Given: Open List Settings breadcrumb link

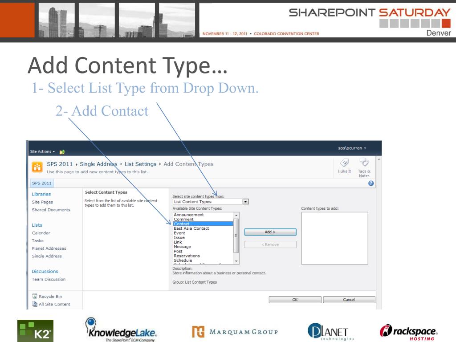Looking at the screenshot, I should (x=140, y=164).
